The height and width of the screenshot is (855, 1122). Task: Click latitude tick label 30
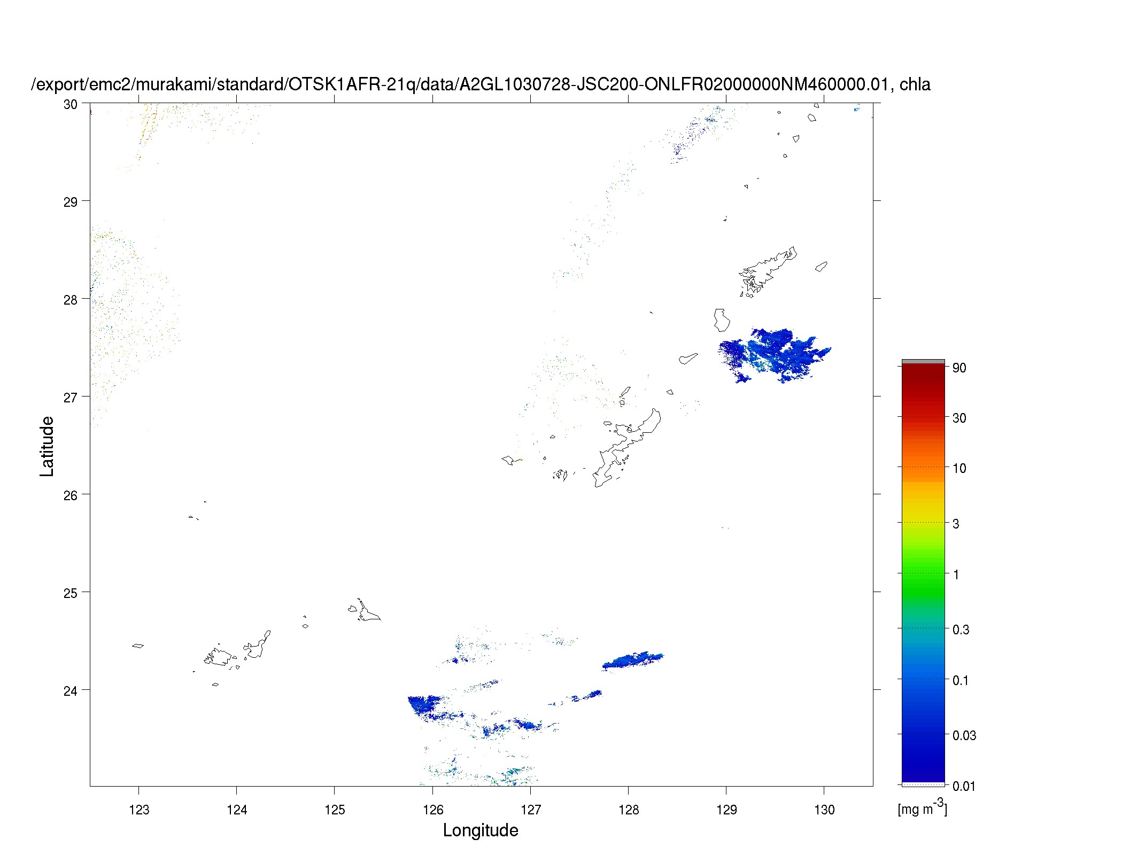pyautogui.click(x=70, y=105)
